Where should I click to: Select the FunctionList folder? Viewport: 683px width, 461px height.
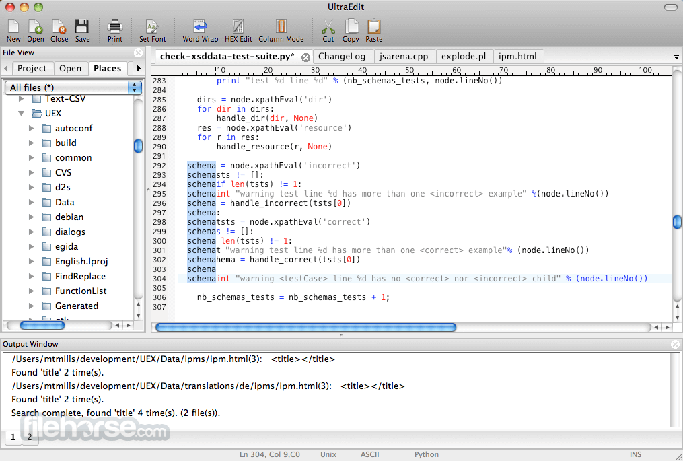tap(81, 291)
